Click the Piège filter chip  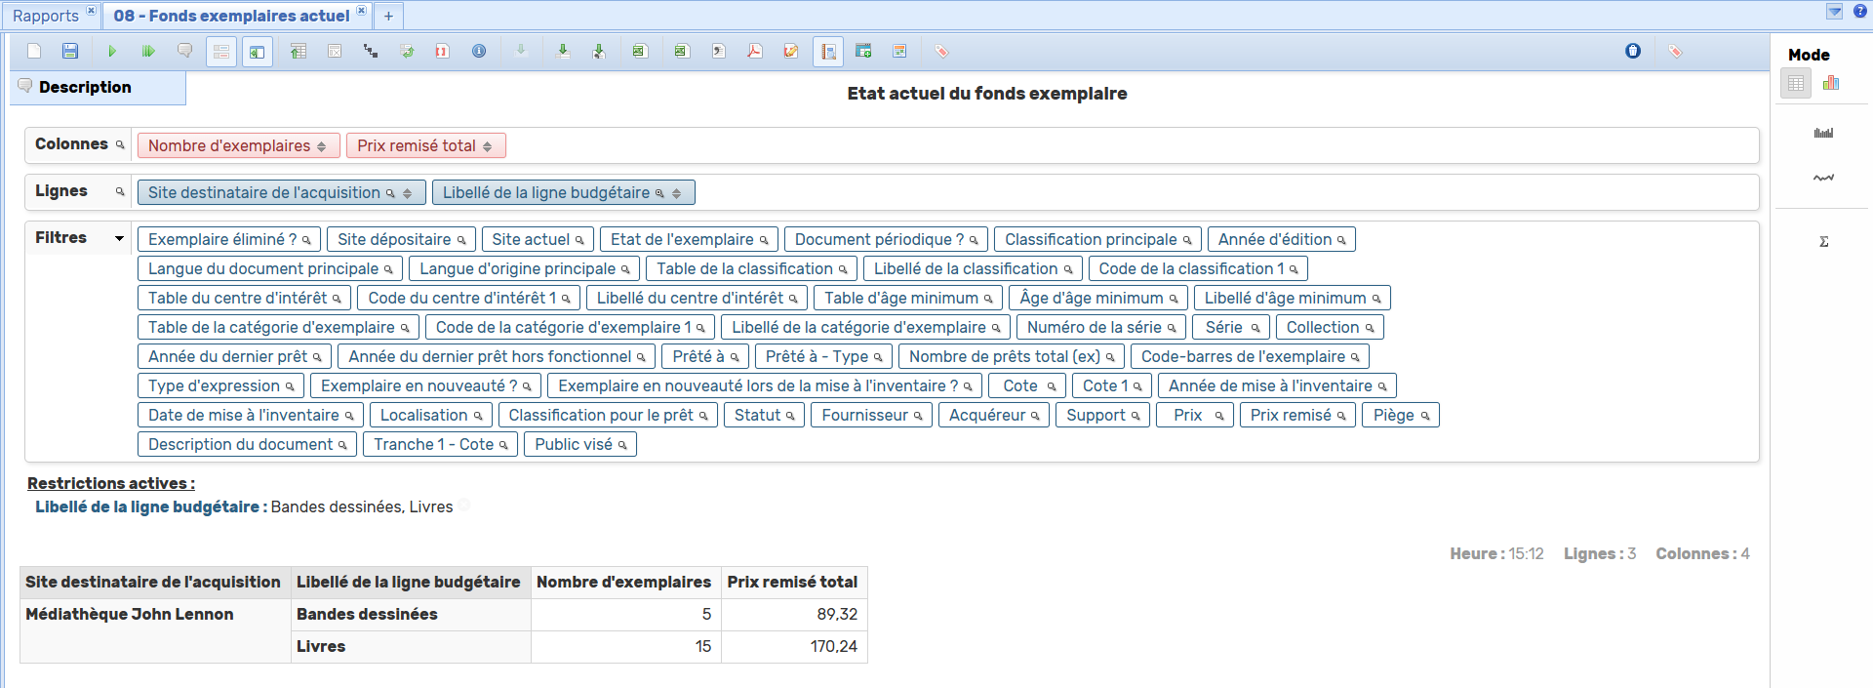click(1401, 415)
